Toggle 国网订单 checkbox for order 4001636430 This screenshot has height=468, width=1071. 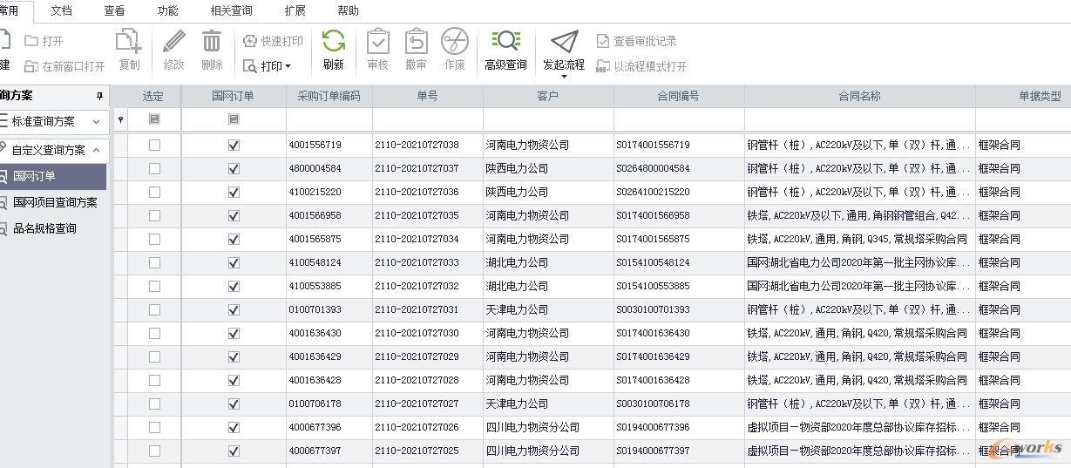point(234,333)
